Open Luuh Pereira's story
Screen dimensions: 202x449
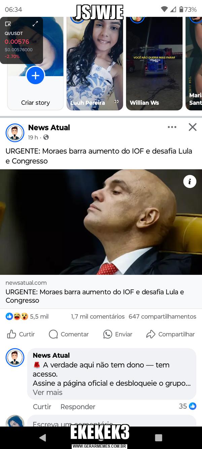coord(95,63)
